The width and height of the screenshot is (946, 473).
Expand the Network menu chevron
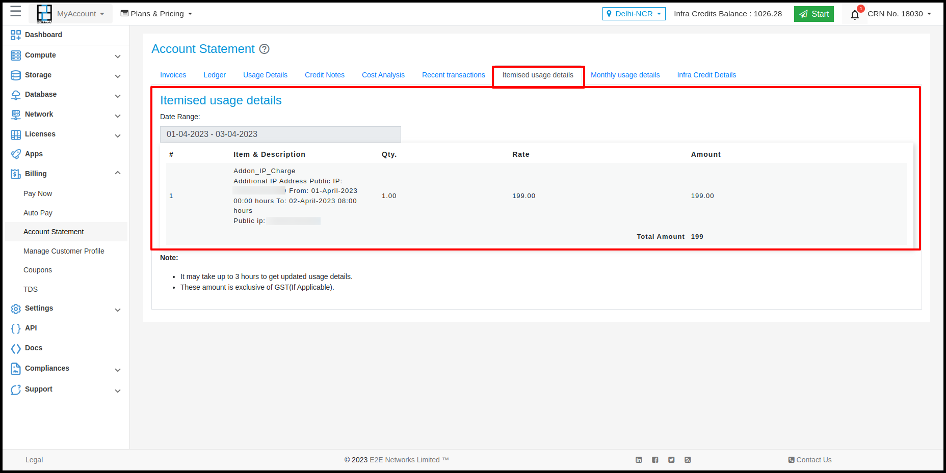point(118,116)
